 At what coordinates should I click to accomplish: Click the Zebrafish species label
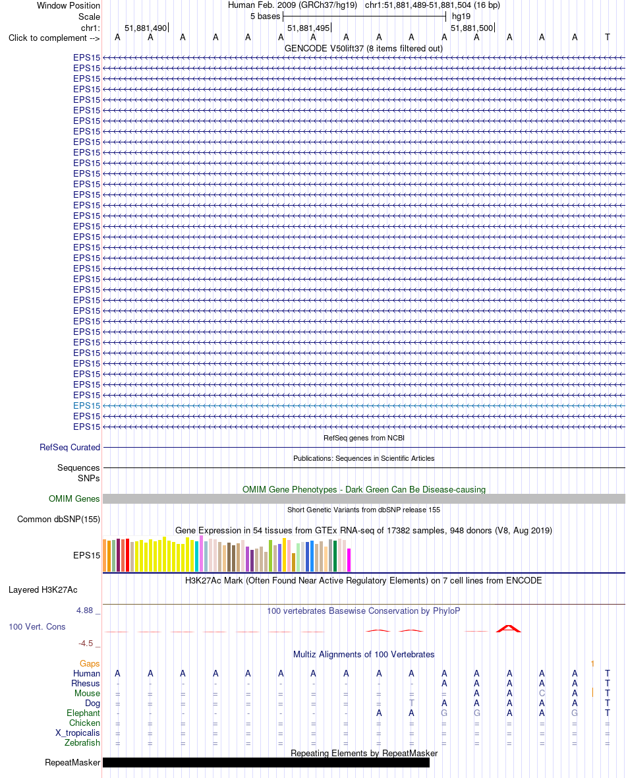pos(82,743)
